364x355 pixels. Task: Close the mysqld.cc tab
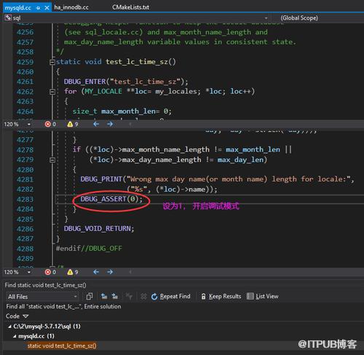pyautogui.click(x=47, y=8)
